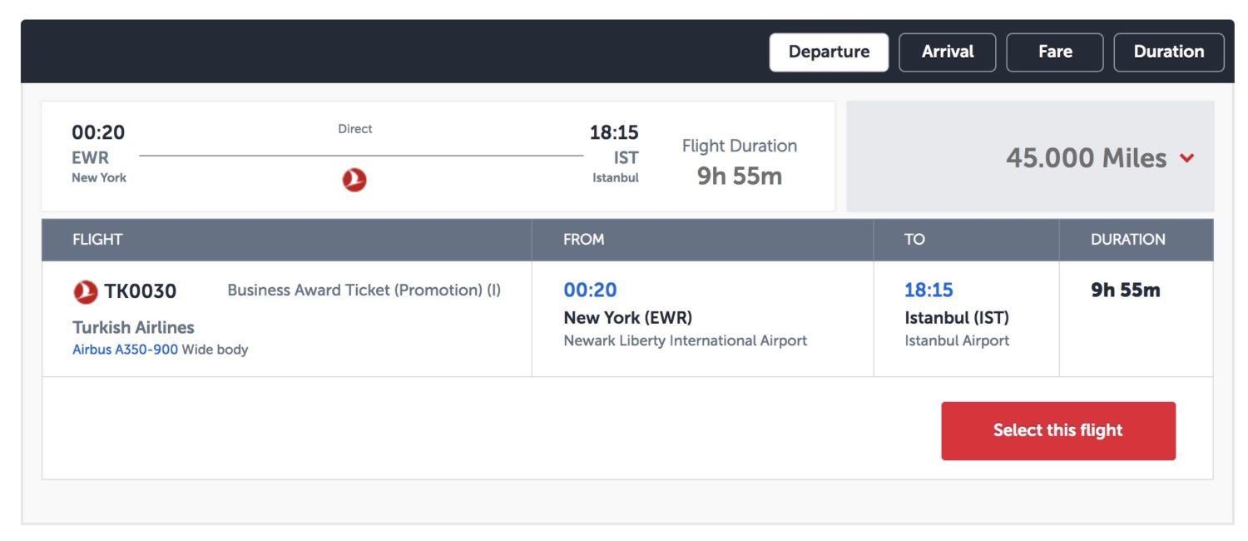The height and width of the screenshot is (541, 1248).
Task: Collapse the miles pricing dropdown chevron
Action: (x=1188, y=158)
